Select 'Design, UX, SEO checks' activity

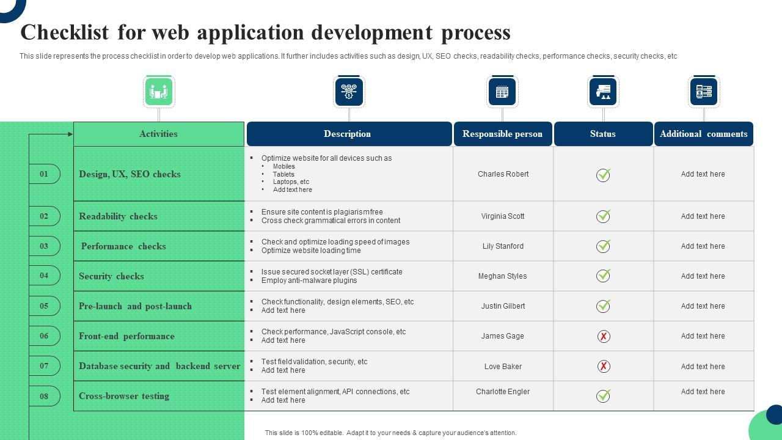[130, 174]
